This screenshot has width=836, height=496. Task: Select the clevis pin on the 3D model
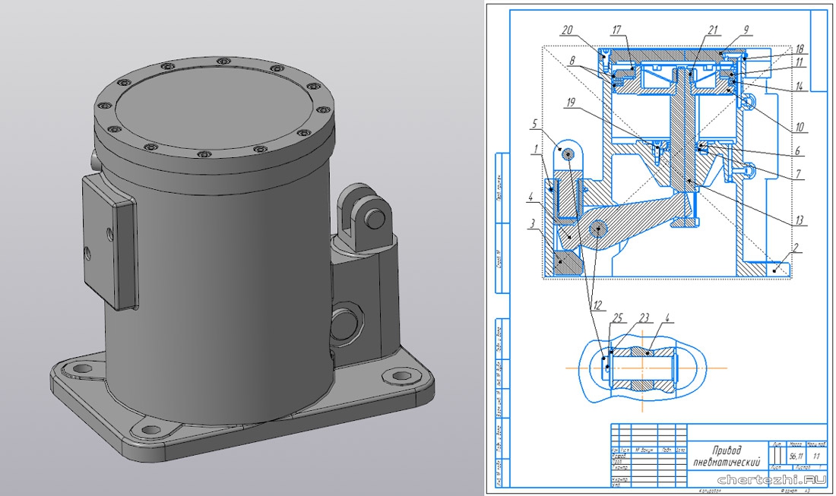tap(374, 218)
